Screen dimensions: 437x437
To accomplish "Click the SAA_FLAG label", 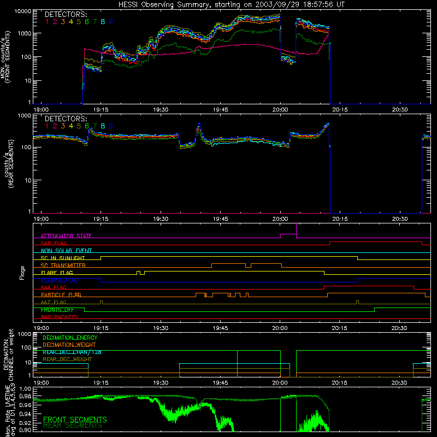I will 54,287.
